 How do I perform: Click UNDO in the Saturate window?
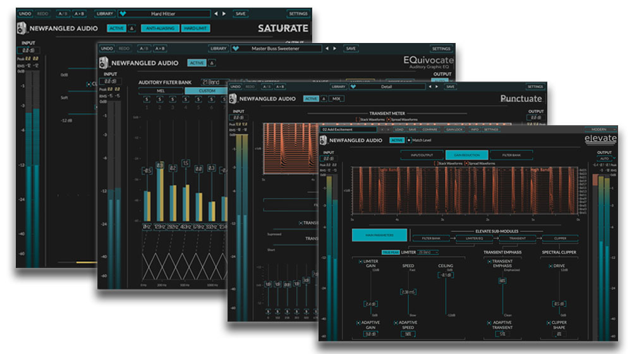pos(25,14)
